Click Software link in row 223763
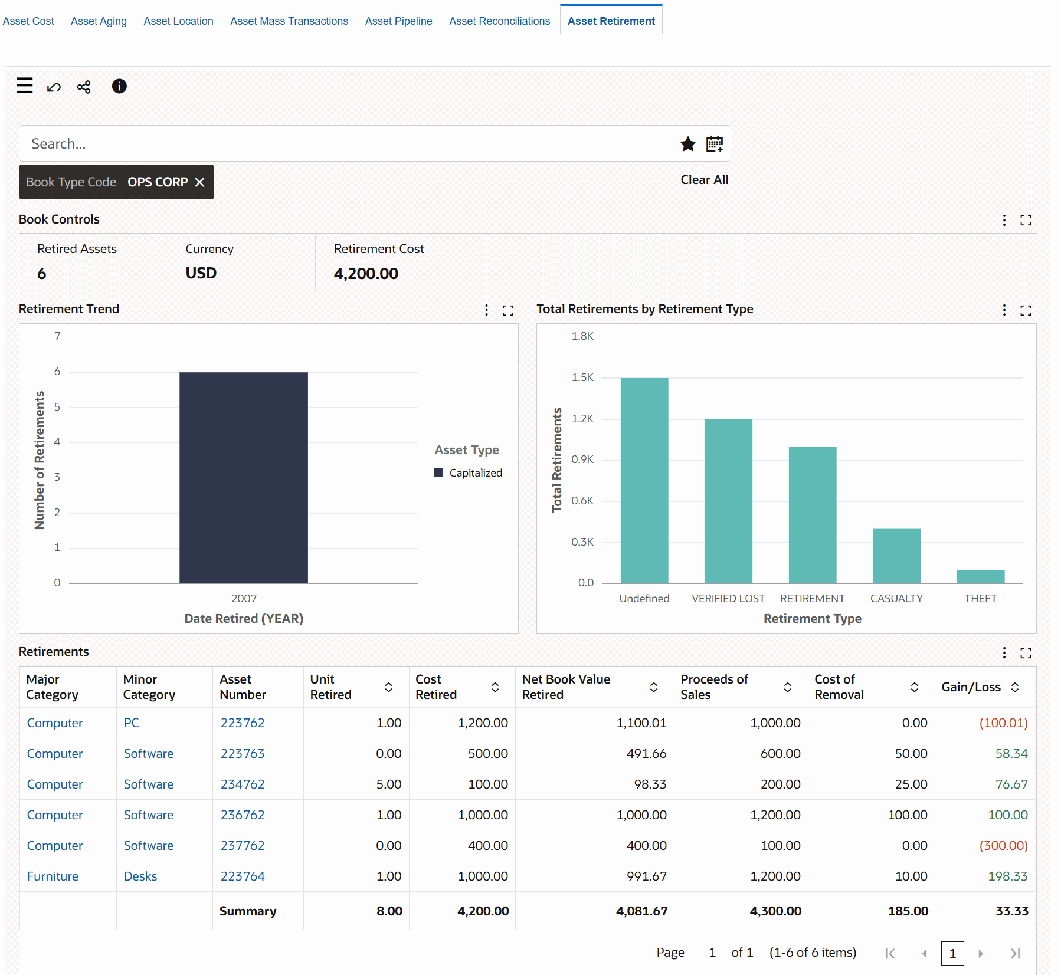This screenshot has height=975, width=1061. tap(149, 754)
